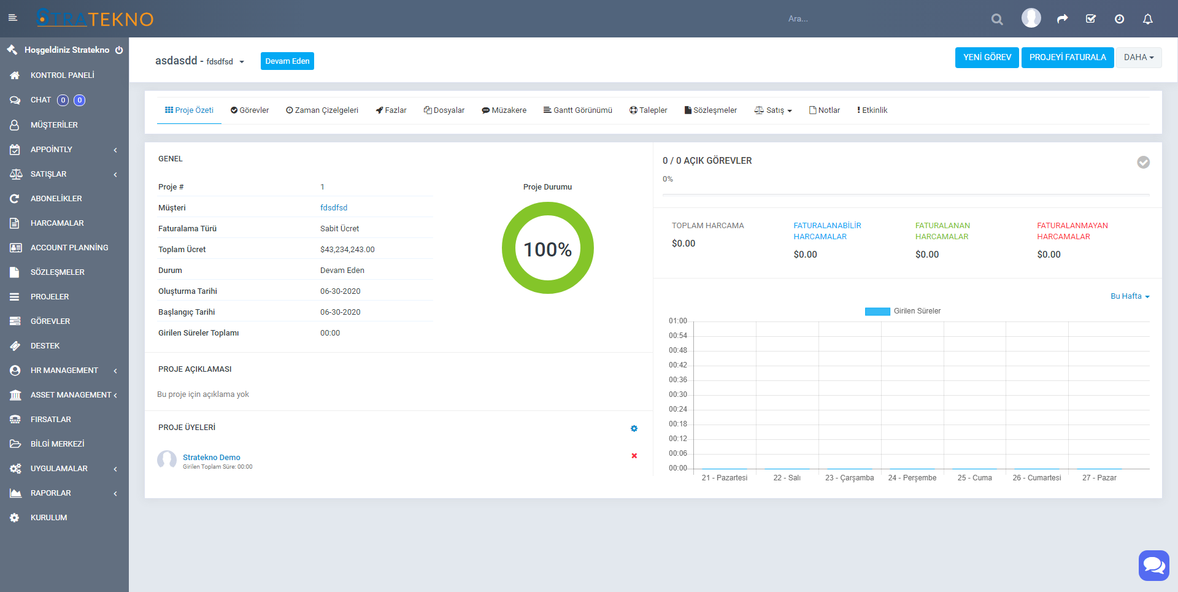Screen dimensions: 1178x592
Task: Click the 100% project progress circle
Action: click(x=548, y=248)
